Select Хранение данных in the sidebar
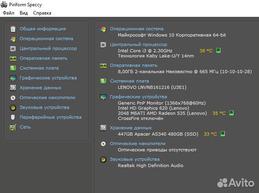Image resolution: width=259 pixels, height=193 pixels. (x=41, y=88)
